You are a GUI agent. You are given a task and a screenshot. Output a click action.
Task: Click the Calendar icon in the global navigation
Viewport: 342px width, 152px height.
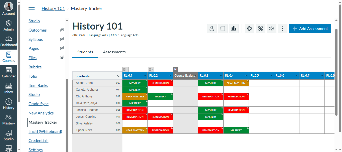point(9,73)
